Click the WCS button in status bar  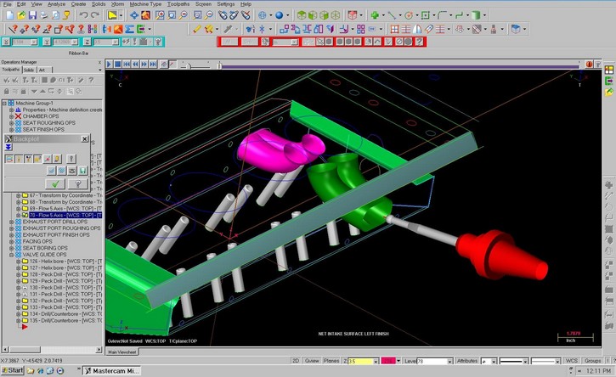point(572,361)
